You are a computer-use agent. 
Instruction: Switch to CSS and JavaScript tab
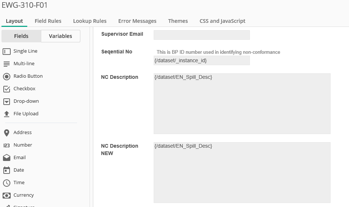point(222,21)
